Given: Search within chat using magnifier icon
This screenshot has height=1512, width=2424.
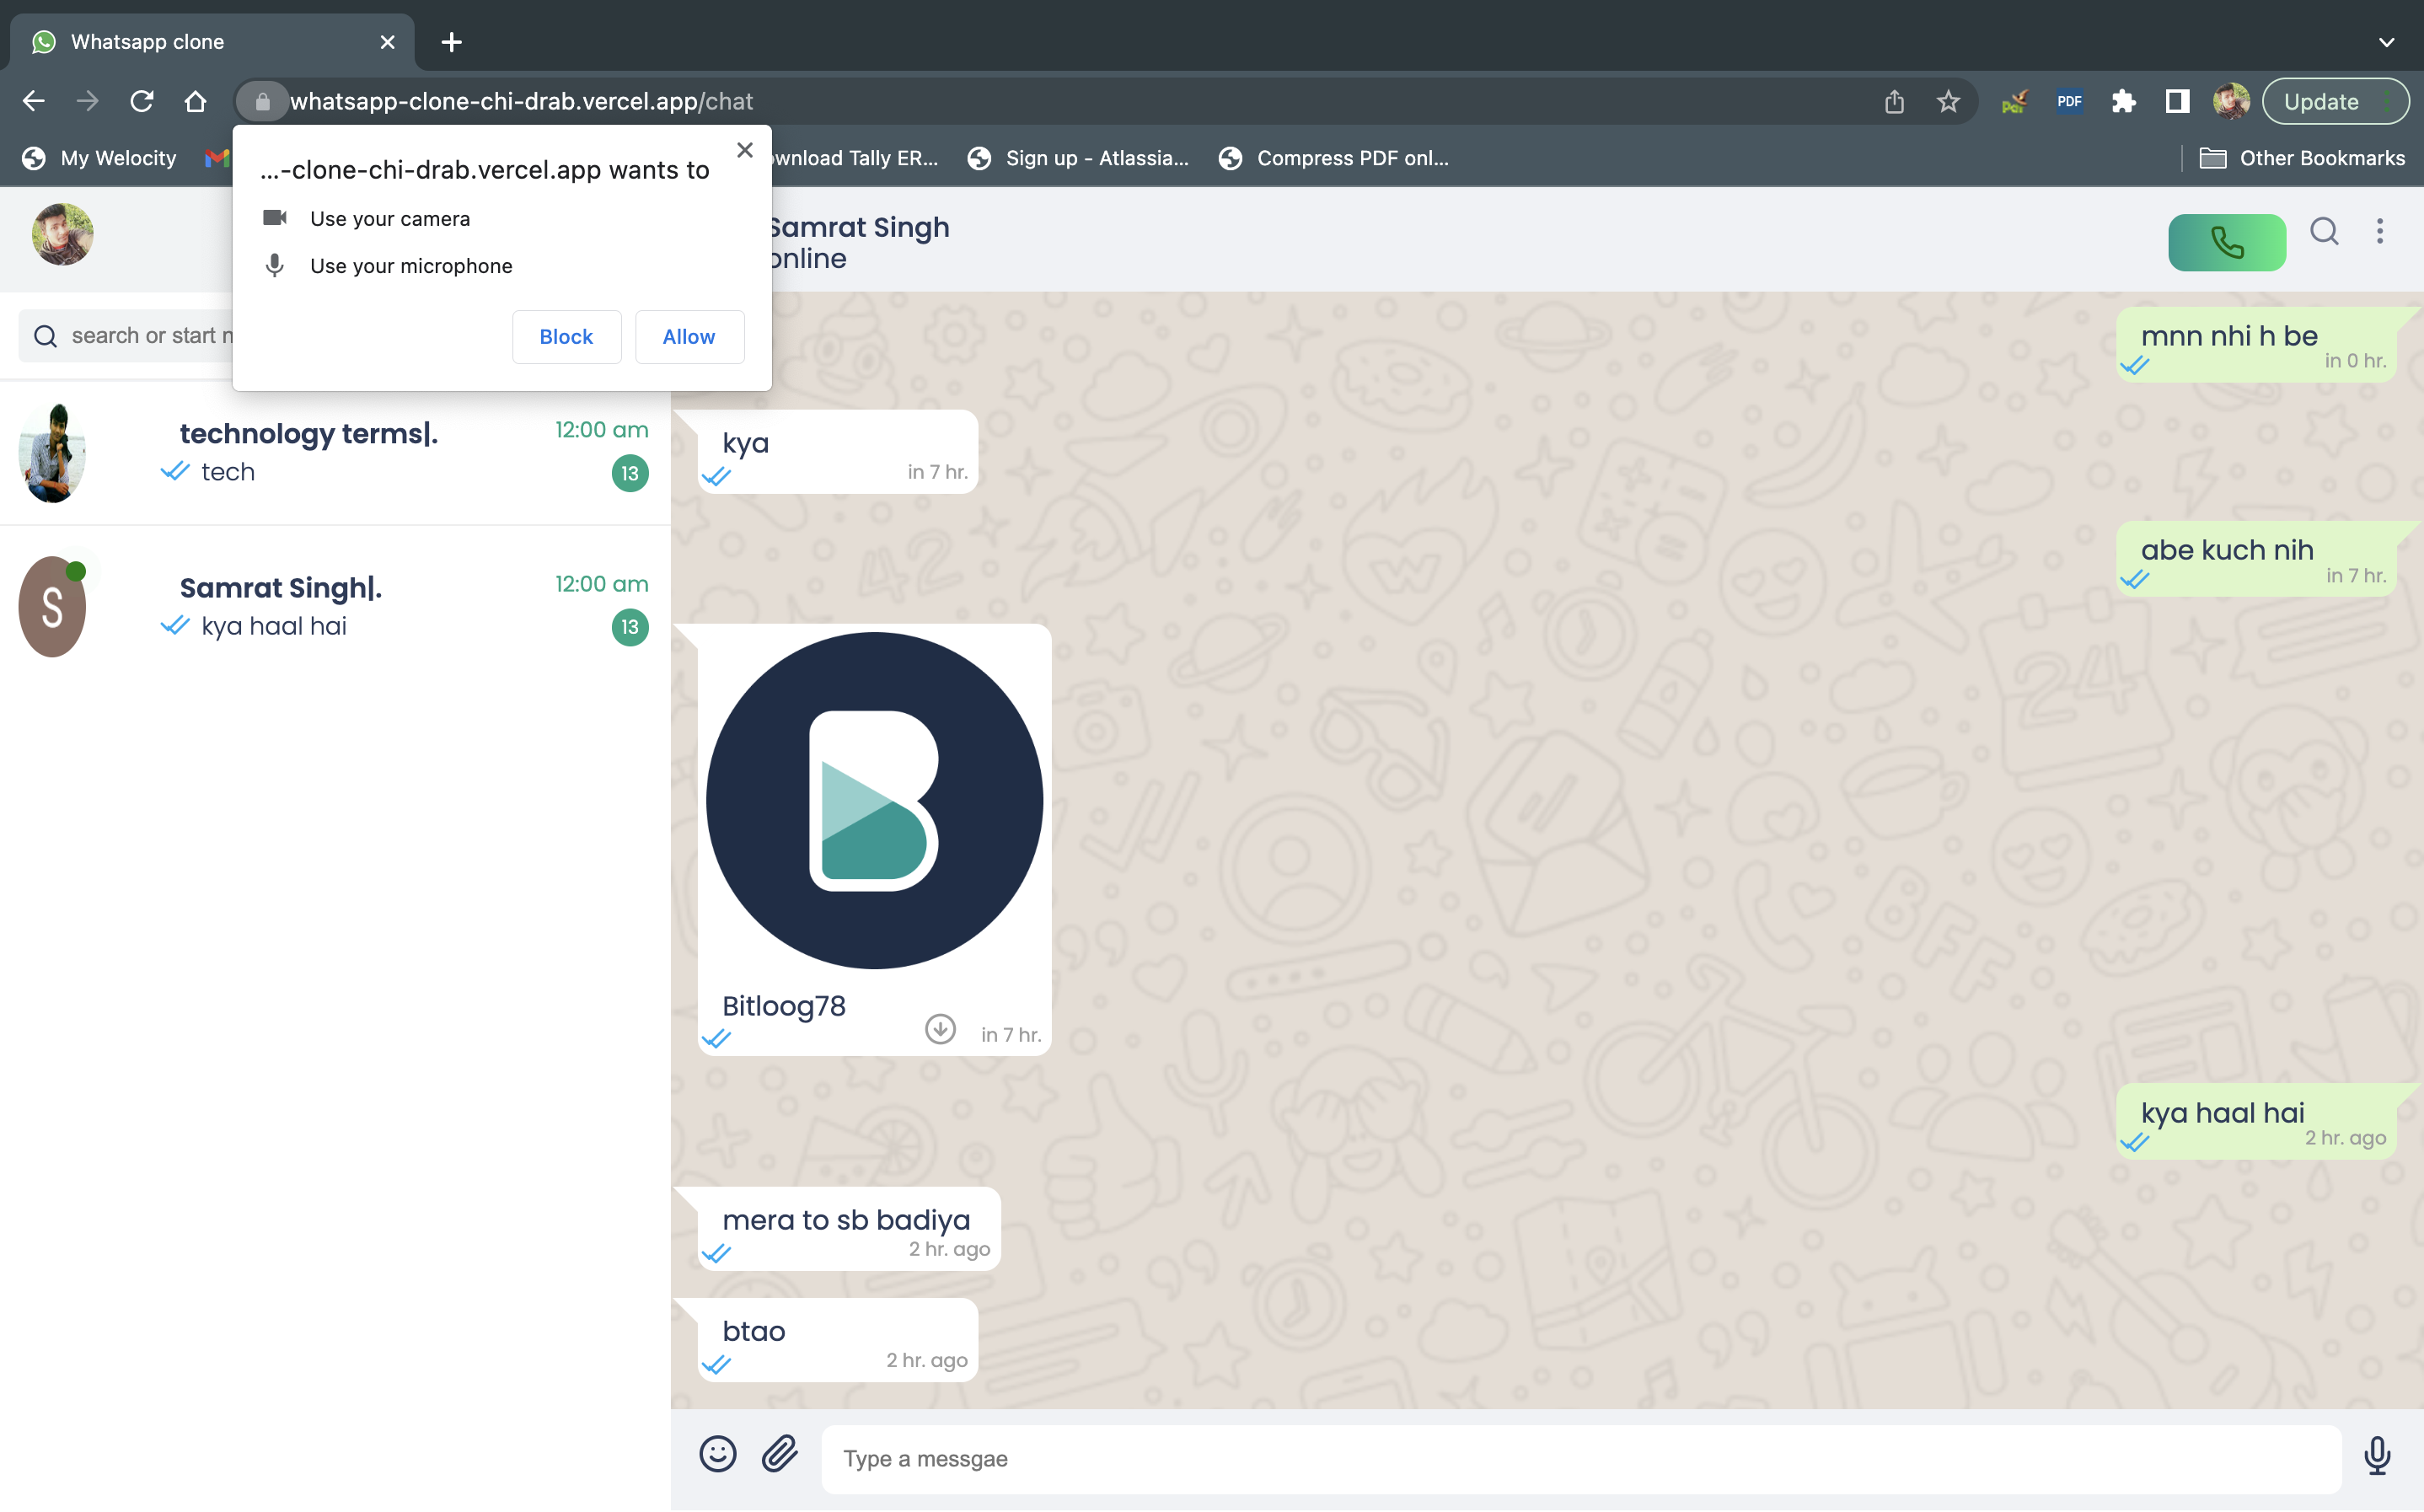Looking at the screenshot, I should 2324,232.
